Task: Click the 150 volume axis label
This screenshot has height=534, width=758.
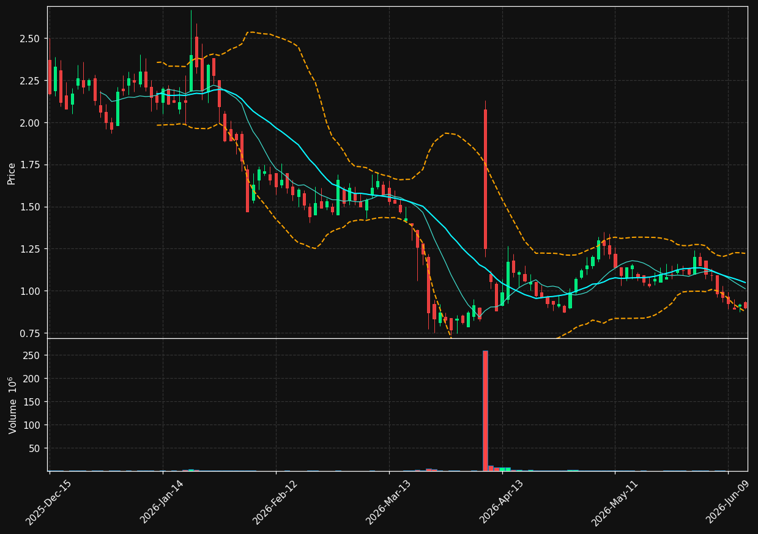Action: (x=32, y=402)
